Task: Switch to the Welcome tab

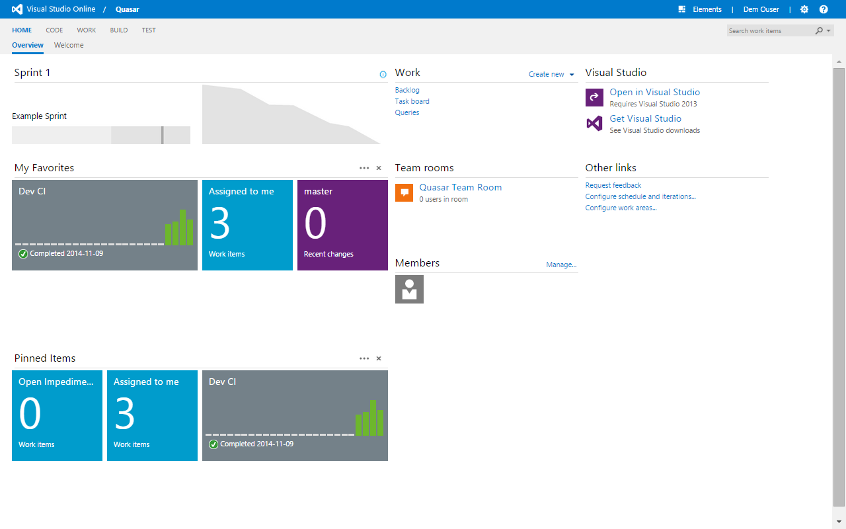Action: 69,45
